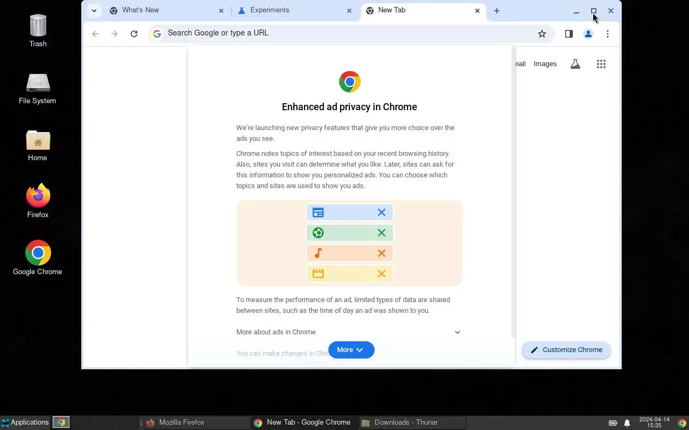The height and width of the screenshot is (430, 689).
Task: Open the Trash desktop icon
Action: (x=38, y=31)
